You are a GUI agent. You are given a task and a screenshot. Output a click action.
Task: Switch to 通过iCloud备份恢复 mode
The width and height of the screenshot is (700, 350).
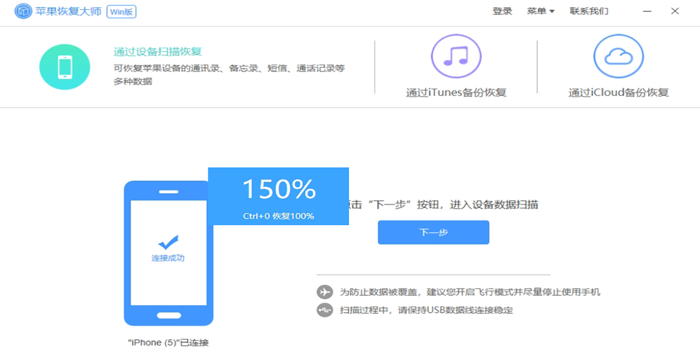tap(618, 92)
